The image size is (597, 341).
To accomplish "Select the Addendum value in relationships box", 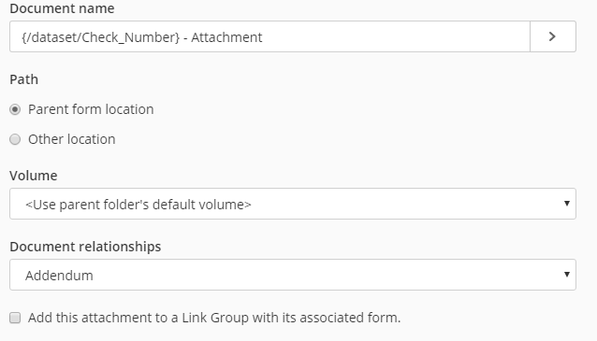I will point(59,276).
